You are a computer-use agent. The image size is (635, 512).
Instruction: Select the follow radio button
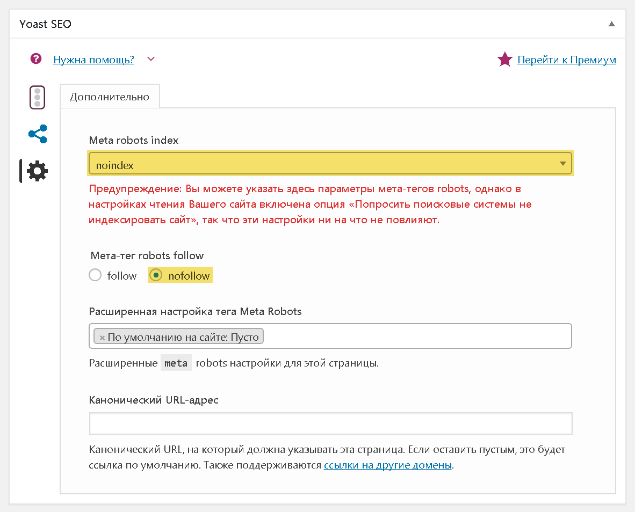point(95,275)
